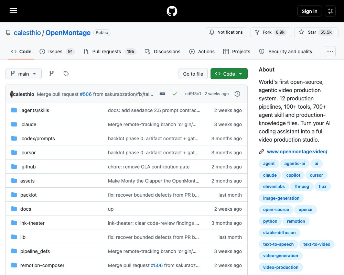
Task: Select the agent topic tag
Action: [x=269, y=164]
